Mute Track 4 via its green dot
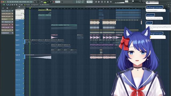 (x=23, y=29)
